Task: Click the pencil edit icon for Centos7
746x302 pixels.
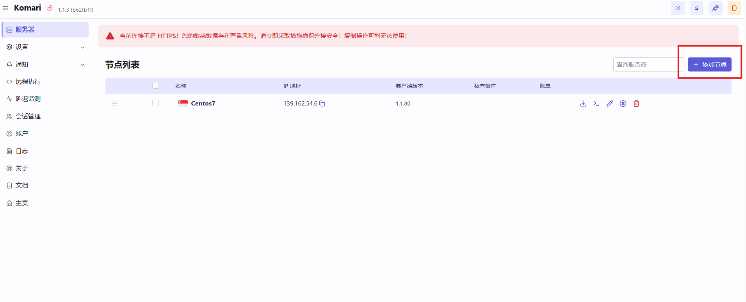Action: coord(610,104)
